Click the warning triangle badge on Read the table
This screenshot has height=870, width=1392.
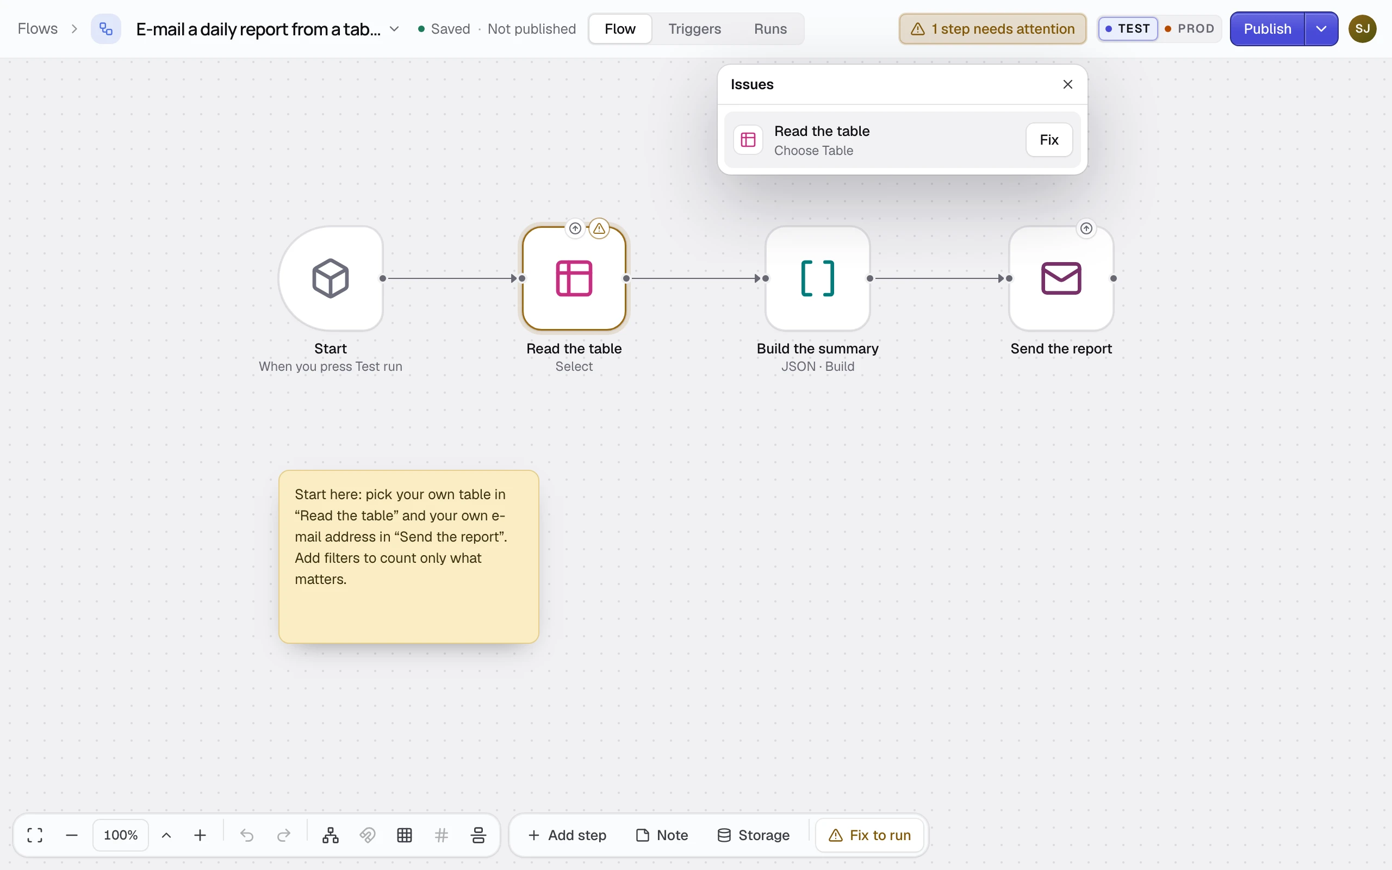599,228
